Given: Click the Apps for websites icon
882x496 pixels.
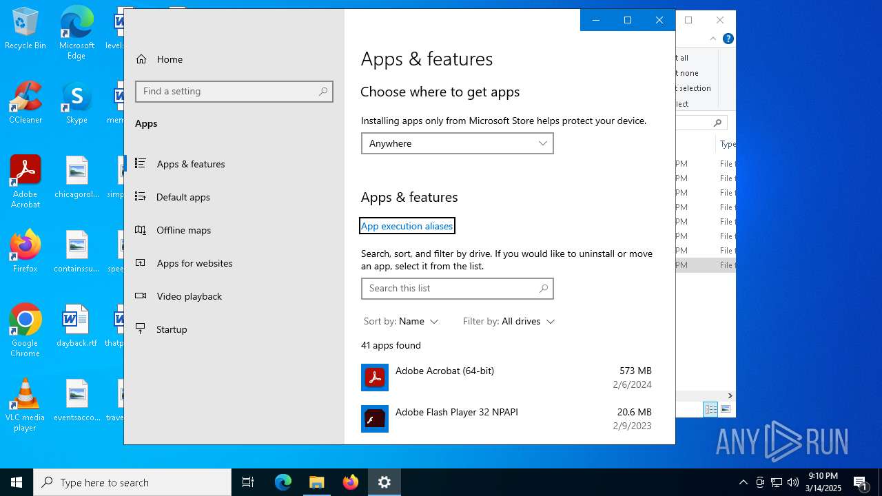Looking at the screenshot, I should 141,262.
